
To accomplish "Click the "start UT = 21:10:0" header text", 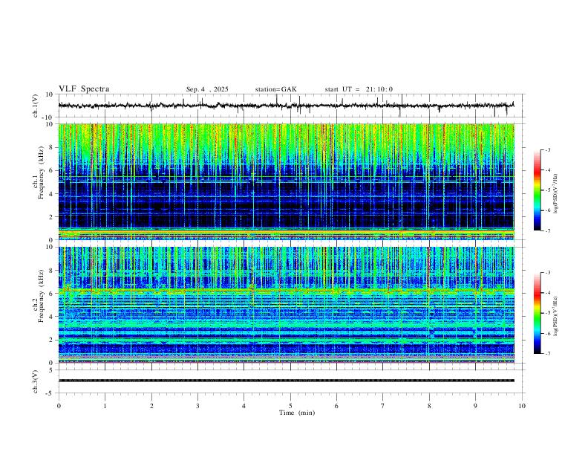I will click(x=359, y=89).
